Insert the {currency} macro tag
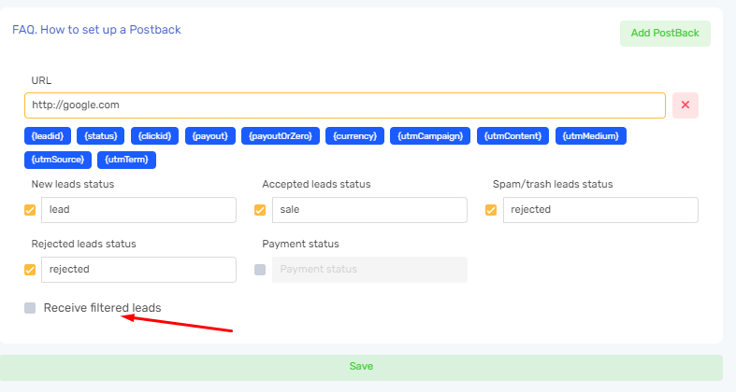Image resolution: width=736 pixels, height=392 pixels. 354,136
